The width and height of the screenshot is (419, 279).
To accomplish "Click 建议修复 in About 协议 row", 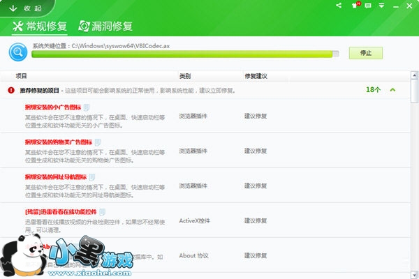I will click(x=256, y=256).
